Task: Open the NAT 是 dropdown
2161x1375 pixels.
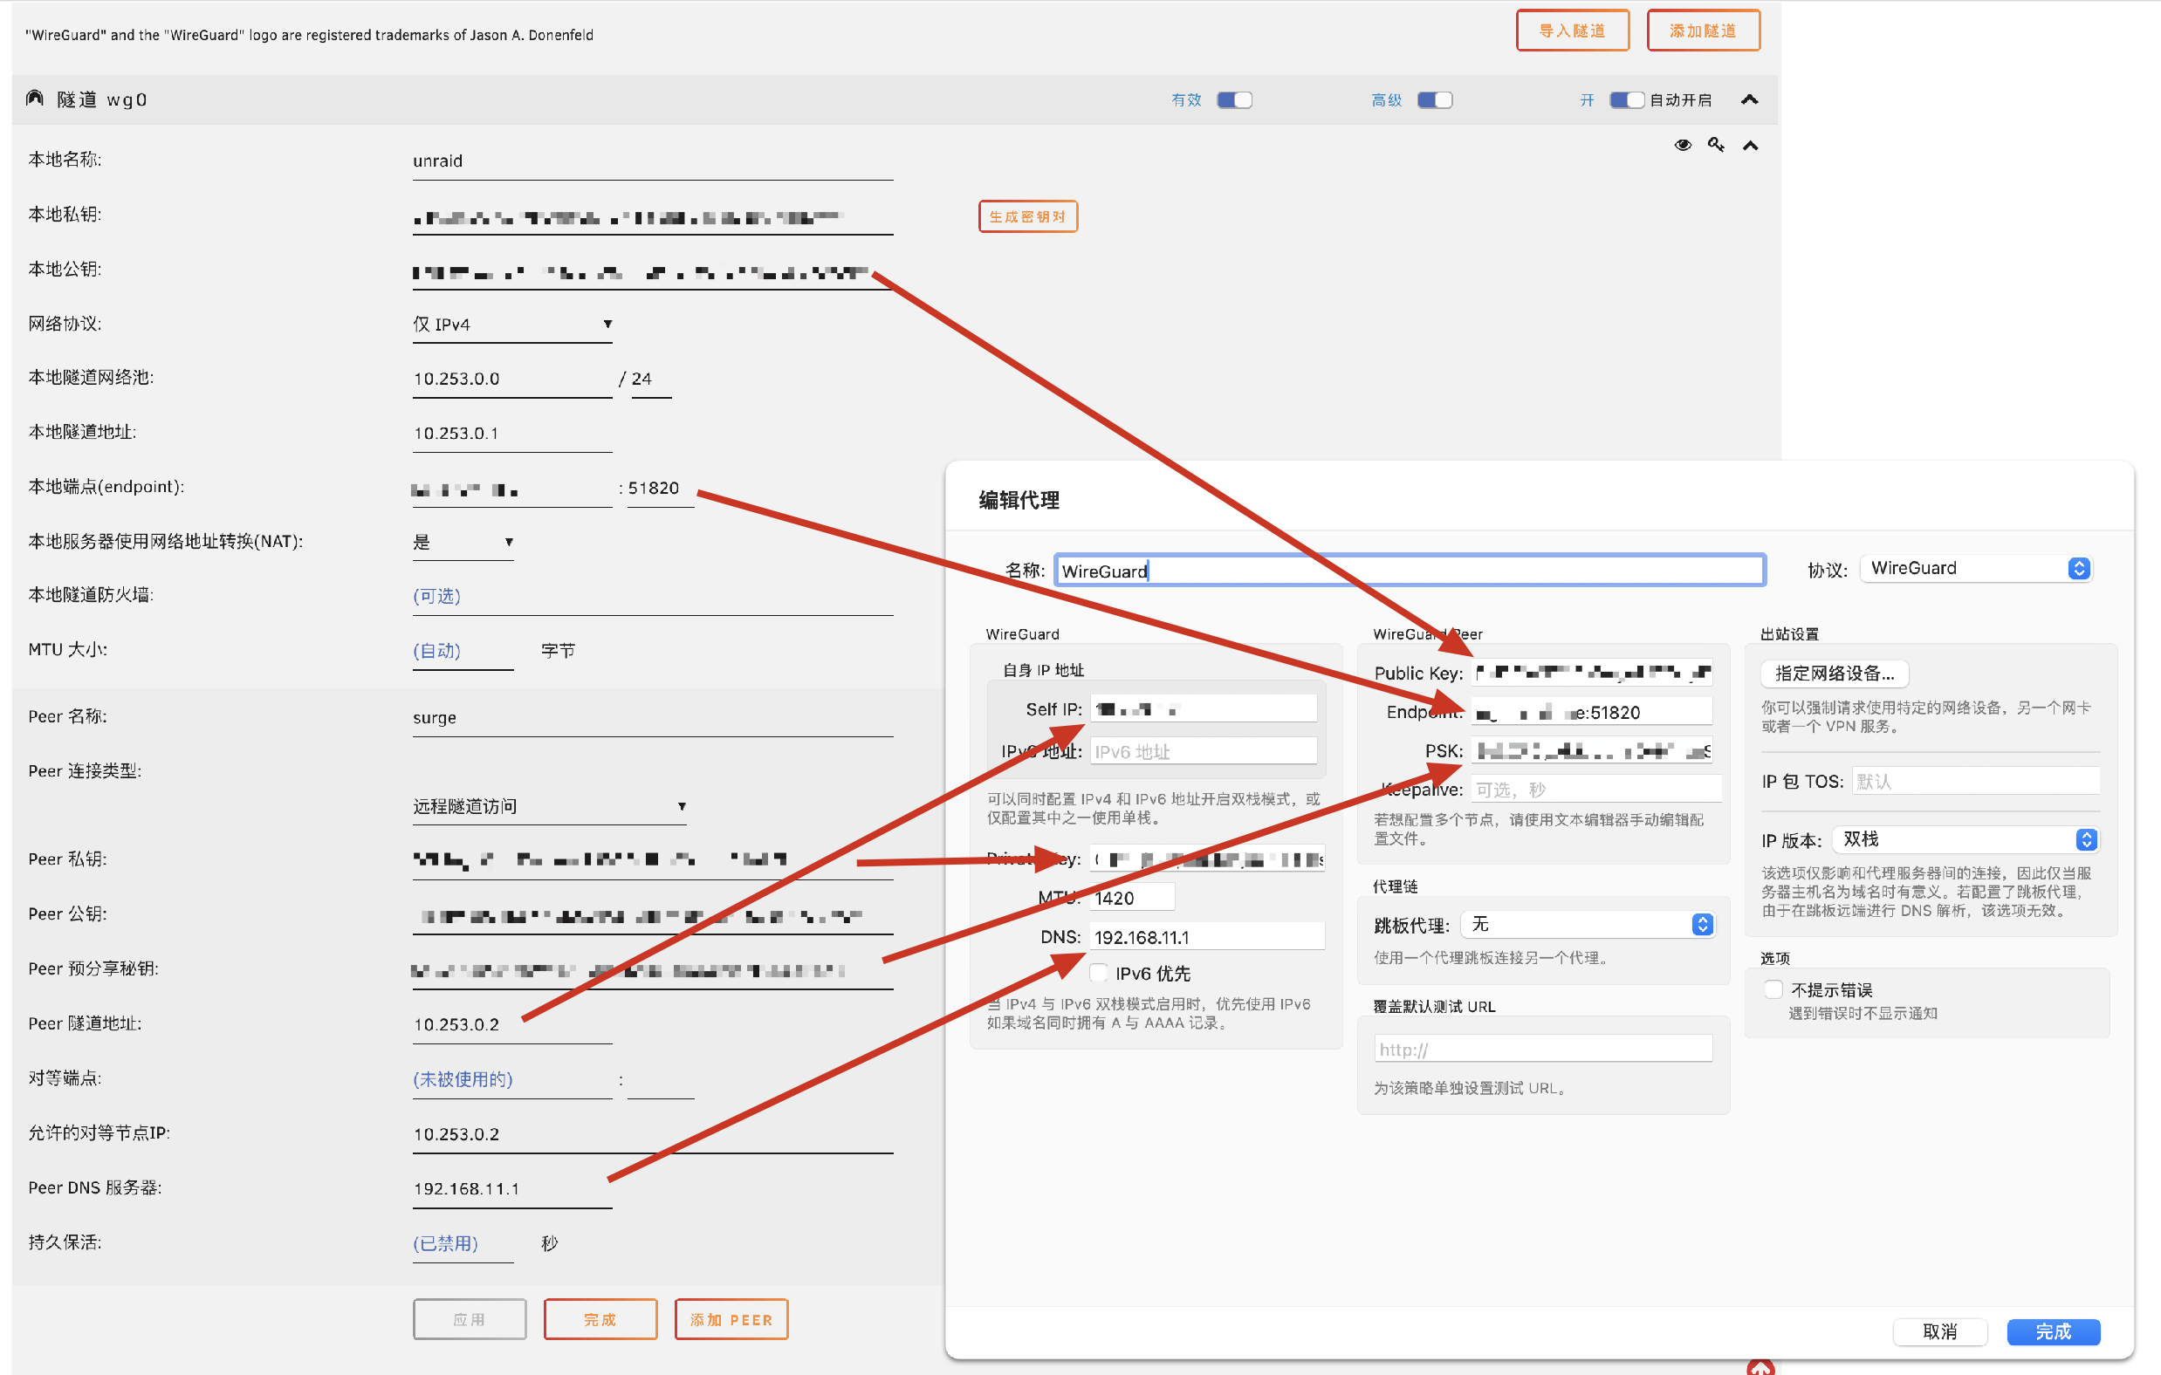Action: [x=463, y=542]
